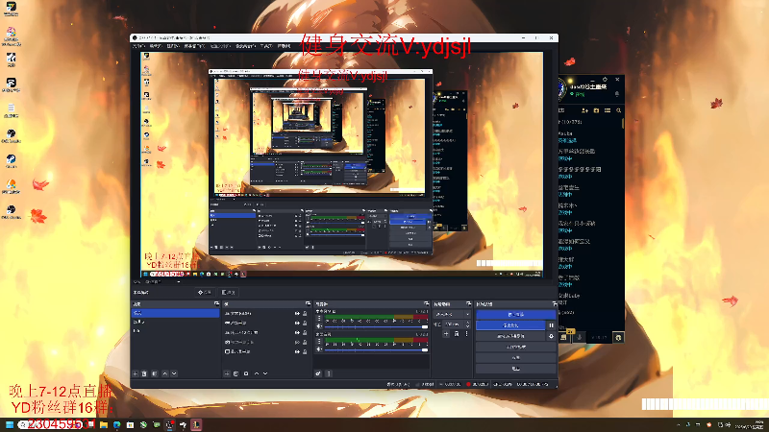Open scene transitions three-dot menu
The height and width of the screenshot is (432, 769).
click(x=466, y=334)
